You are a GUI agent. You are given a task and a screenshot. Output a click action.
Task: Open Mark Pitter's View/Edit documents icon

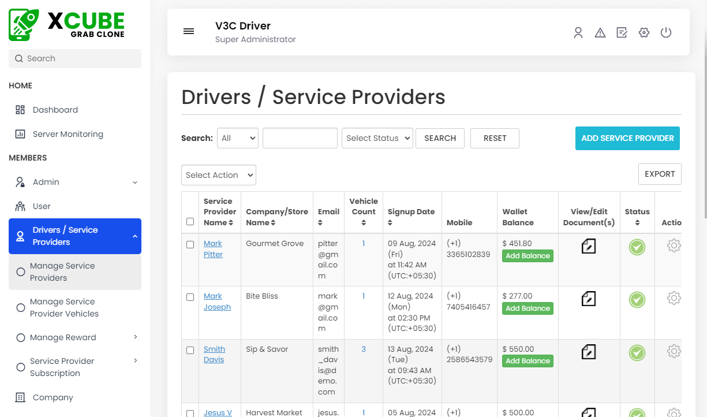pyautogui.click(x=588, y=246)
